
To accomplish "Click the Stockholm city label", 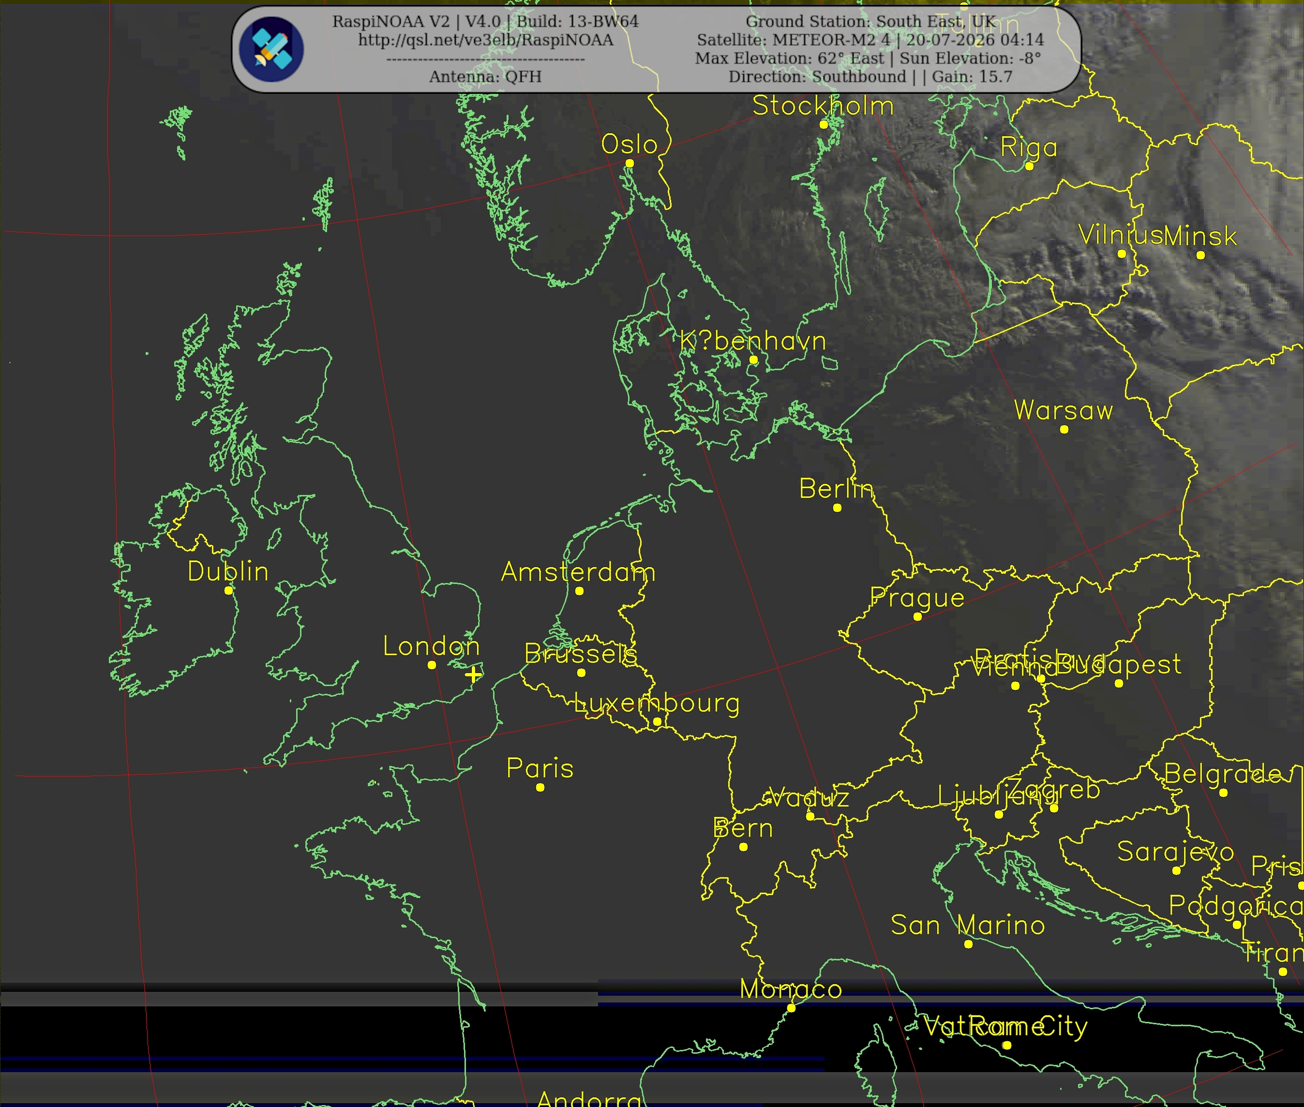I will click(823, 105).
